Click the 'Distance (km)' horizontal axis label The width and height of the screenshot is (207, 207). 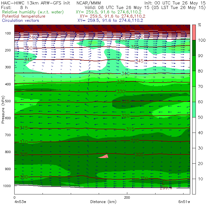click(x=103, y=202)
